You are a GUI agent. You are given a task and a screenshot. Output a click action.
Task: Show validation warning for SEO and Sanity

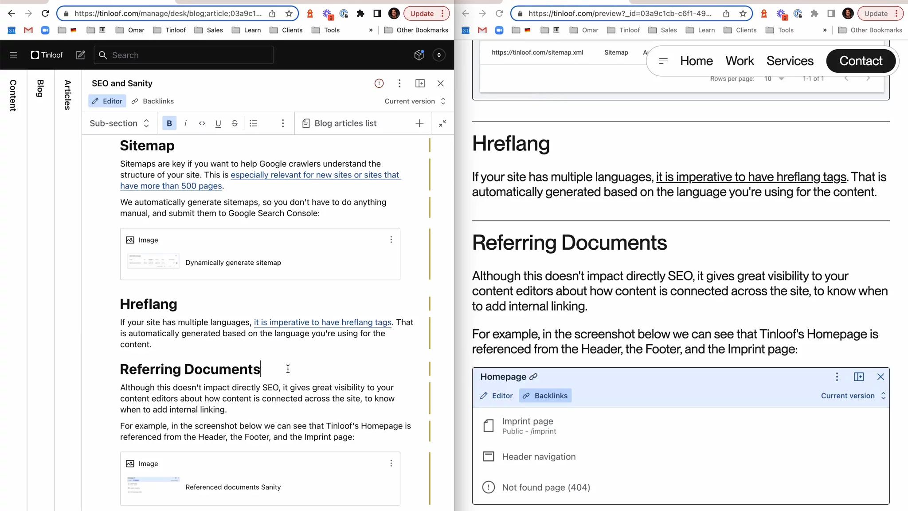pos(379,83)
